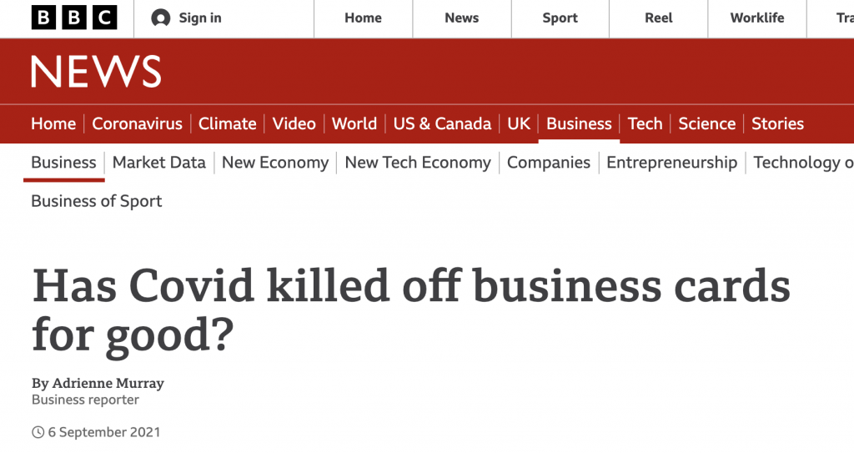
Task: Switch to the World news section
Action: point(354,123)
